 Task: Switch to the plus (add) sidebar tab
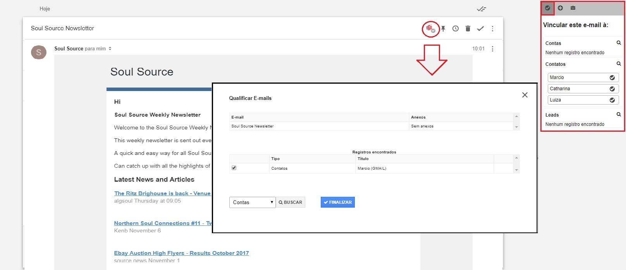click(x=560, y=8)
